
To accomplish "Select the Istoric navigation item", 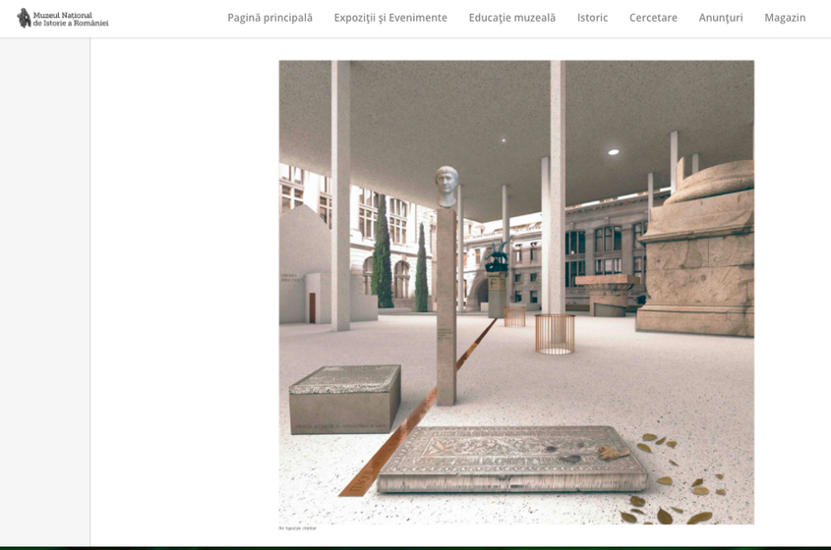I will point(592,18).
